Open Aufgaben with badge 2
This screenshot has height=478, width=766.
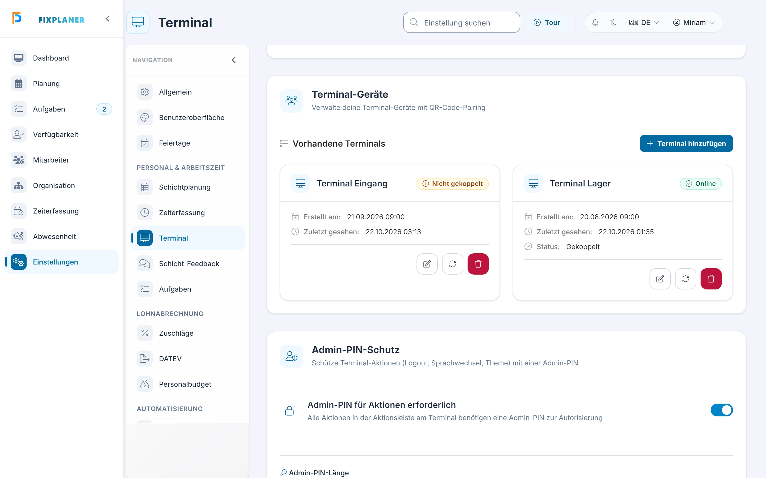click(61, 109)
